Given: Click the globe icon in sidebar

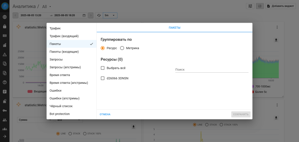Looking at the screenshot, I should [5, 17].
